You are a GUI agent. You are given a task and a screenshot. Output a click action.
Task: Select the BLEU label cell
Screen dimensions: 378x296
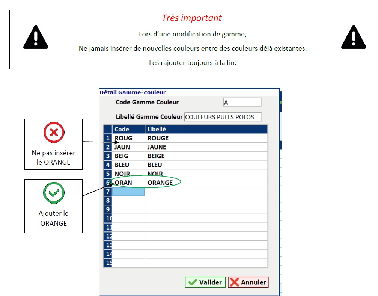pos(206,165)
